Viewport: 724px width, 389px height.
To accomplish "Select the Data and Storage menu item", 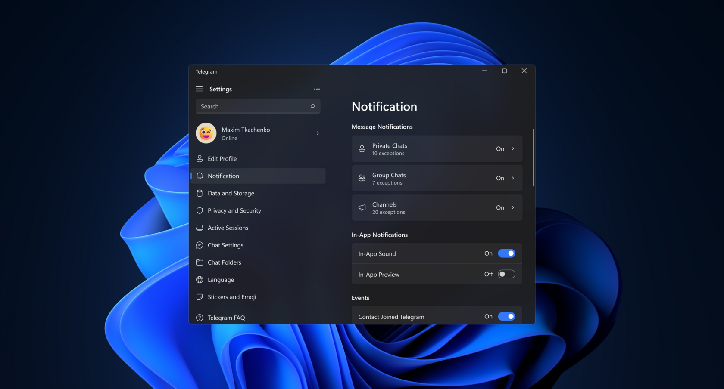I will click(258, 193).
